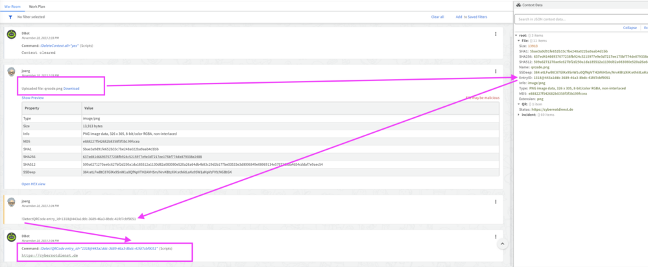Switch to the Work Plan tab
This screenshot has height=267, width=648.
(37, 7)
